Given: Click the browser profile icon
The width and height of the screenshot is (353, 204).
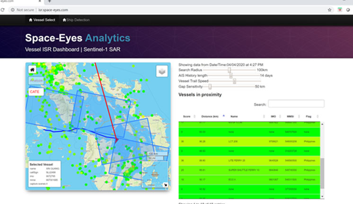Looking at the screenshot, I should tap(349, 9).
